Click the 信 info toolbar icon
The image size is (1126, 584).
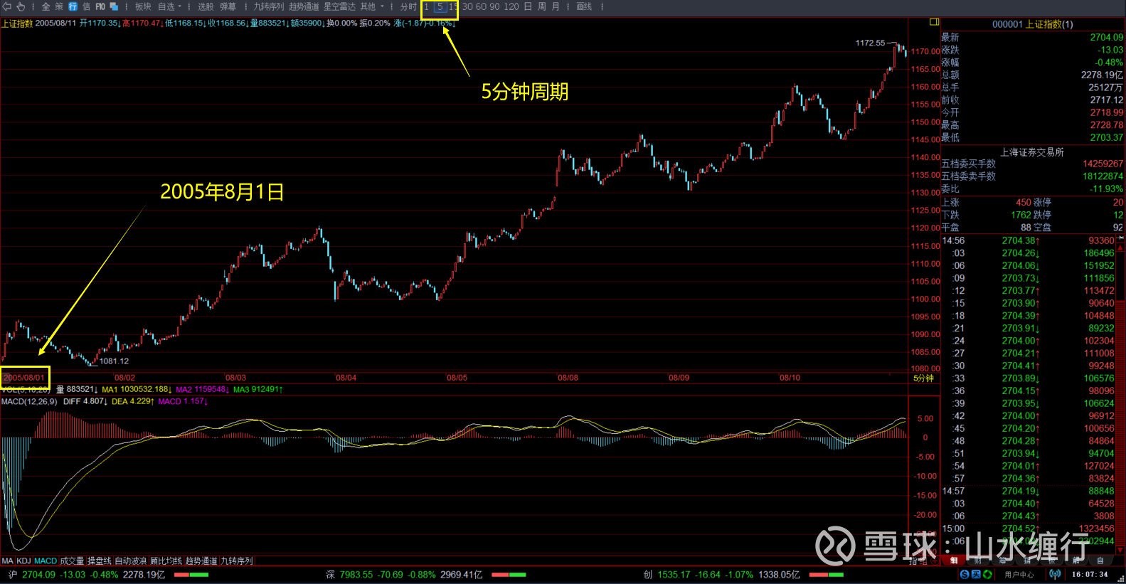click(86, 6)
